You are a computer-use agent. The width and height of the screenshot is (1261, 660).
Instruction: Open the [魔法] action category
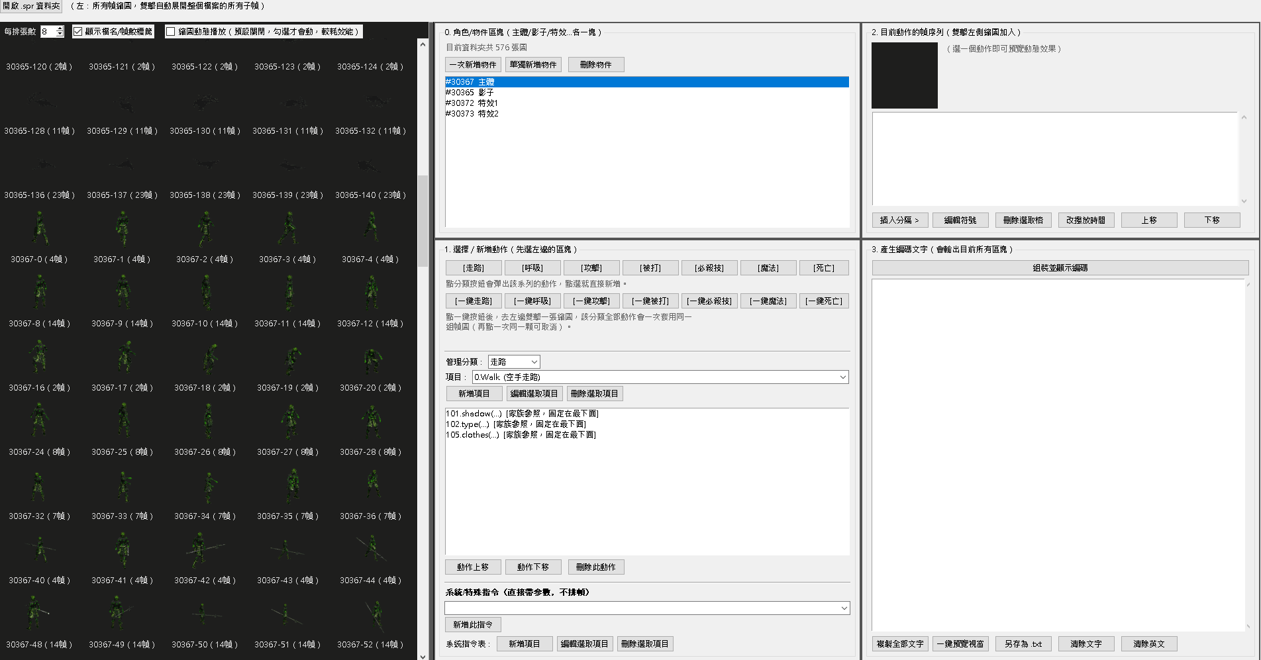click(x=768, y=267)
